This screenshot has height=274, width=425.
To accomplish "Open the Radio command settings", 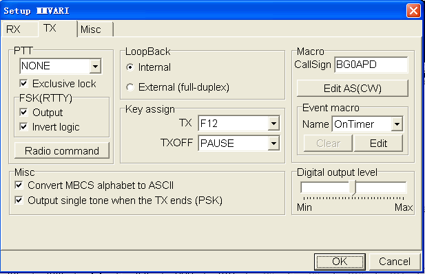I will point(62,150).
